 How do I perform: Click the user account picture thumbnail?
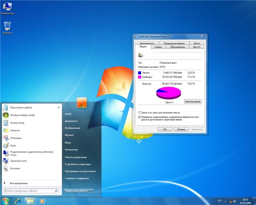[x=82, y=102]
